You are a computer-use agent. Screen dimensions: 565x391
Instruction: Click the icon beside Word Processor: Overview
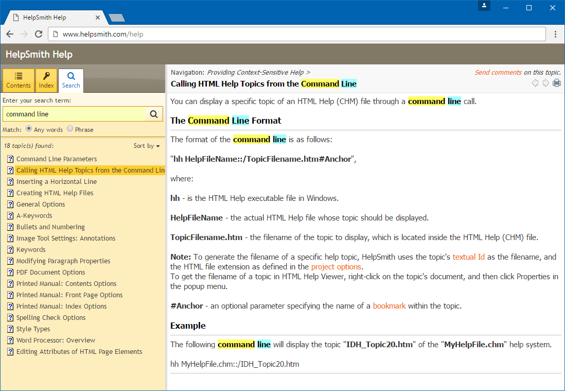click(x=10, y=340)
